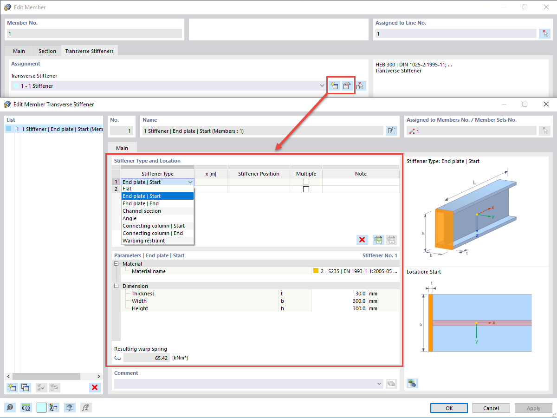557x418 pixels.
Task: Toggle Multiple checkbox in row 1
Action: (306, 182)
